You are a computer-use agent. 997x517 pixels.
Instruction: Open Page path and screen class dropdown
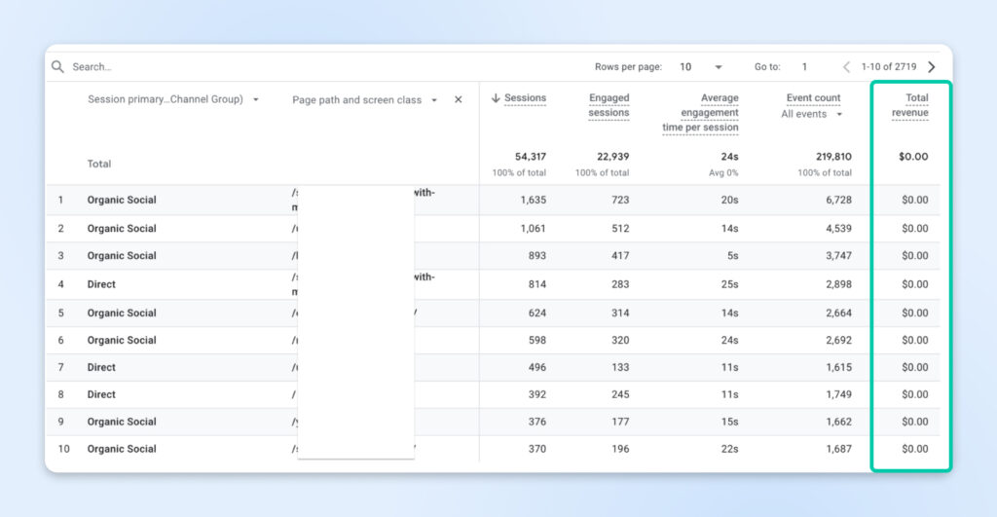[x=434, y=100]
